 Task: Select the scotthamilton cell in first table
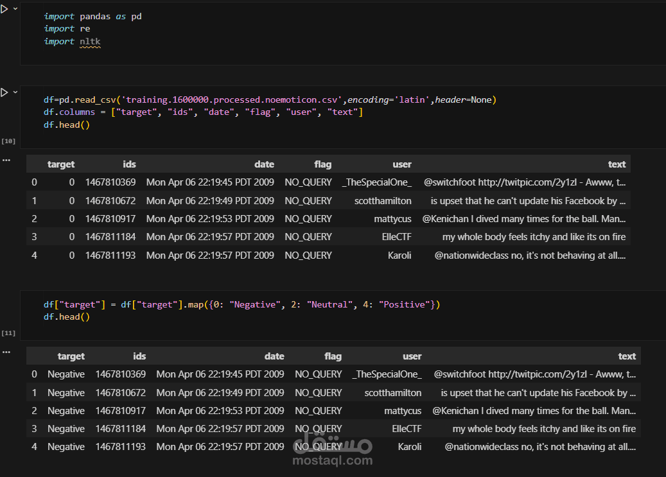click(x=383, y=201)
